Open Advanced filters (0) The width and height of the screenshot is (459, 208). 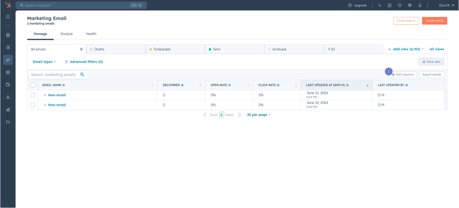[84, 62]
